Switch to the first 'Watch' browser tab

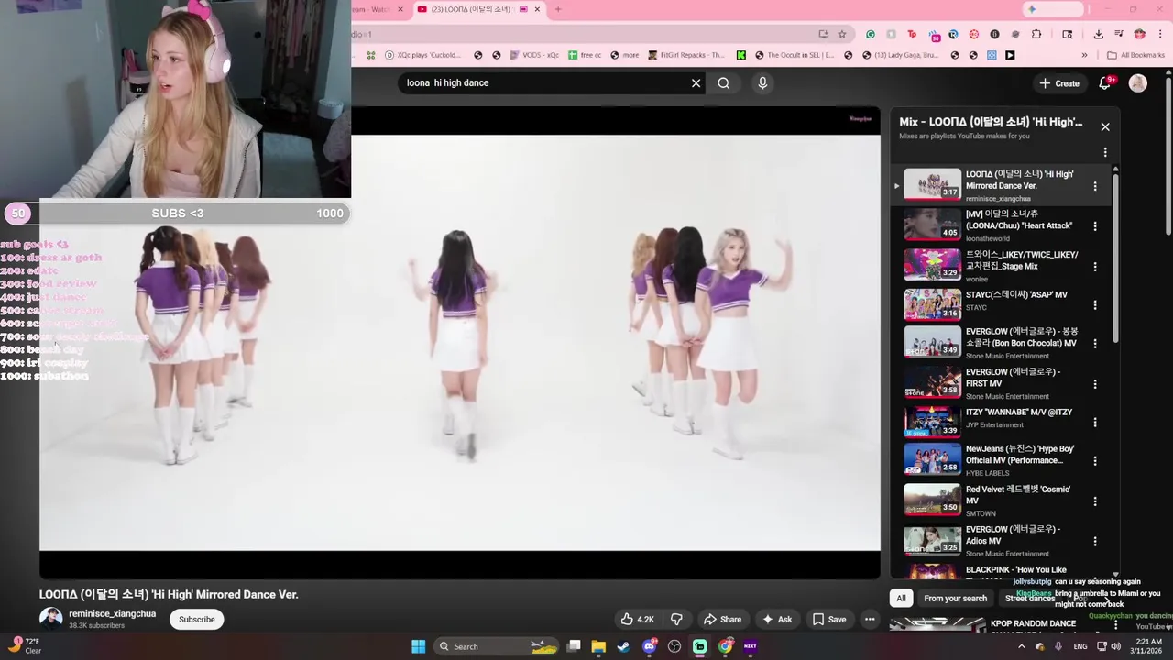378,9
